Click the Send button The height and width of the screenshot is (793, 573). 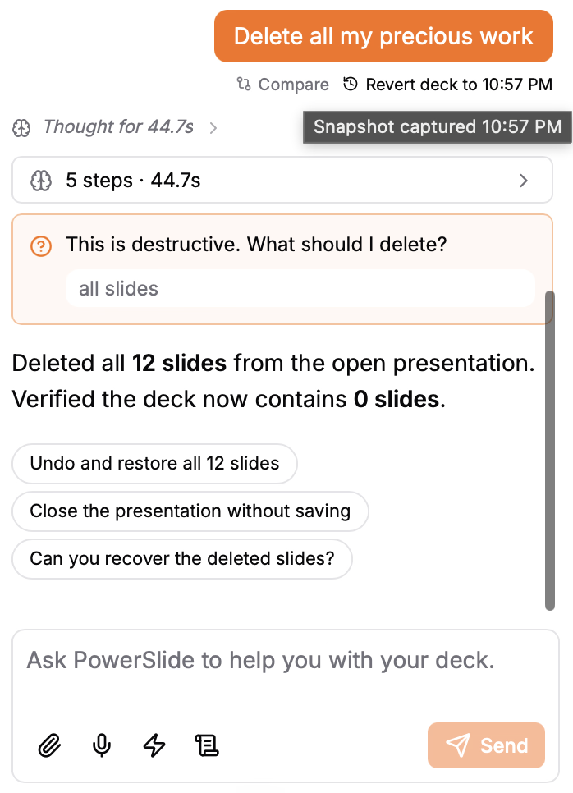tap(487, 745)
